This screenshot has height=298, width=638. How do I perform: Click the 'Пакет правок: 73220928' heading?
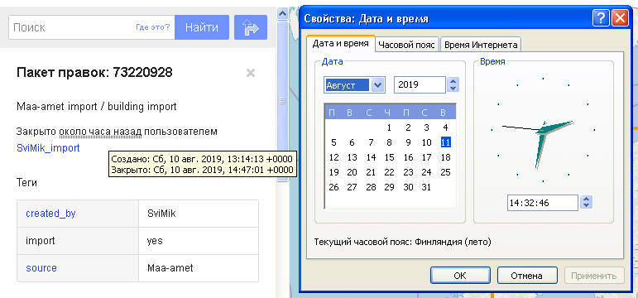coord(94,73)
